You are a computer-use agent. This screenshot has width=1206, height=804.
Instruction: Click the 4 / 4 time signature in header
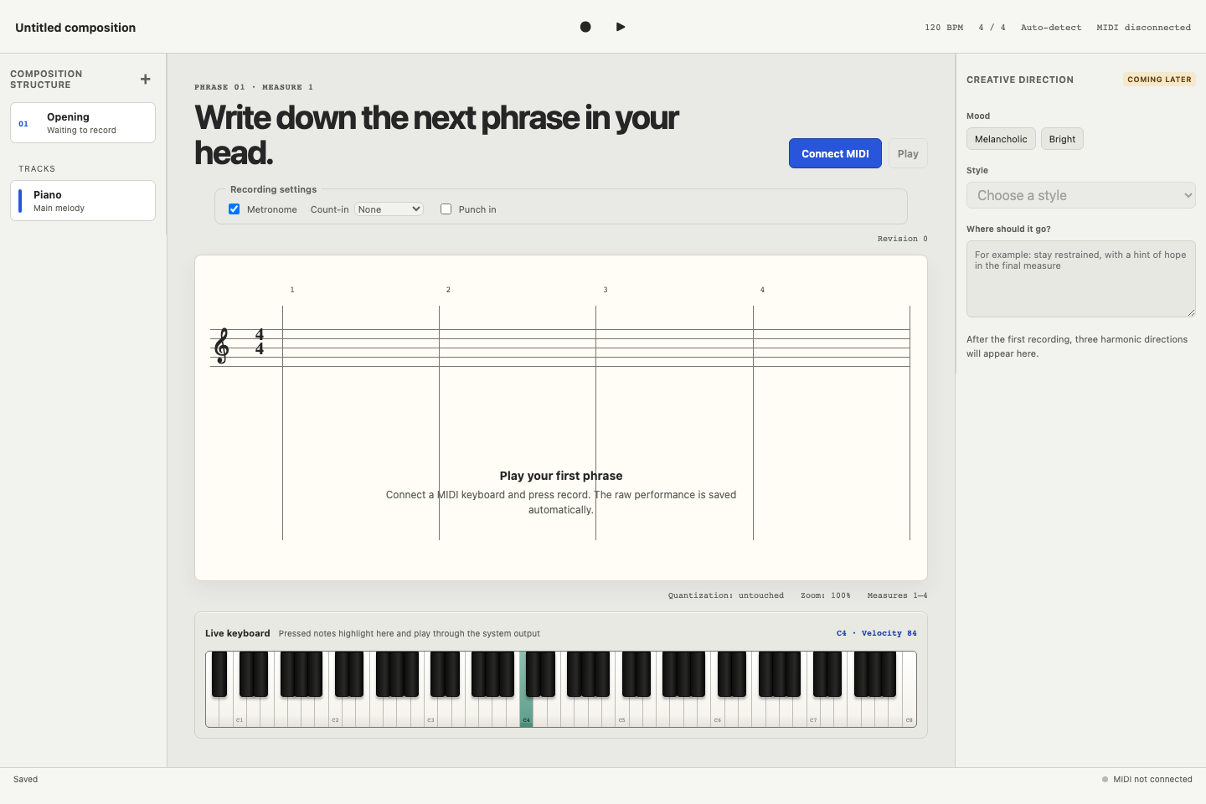pyautogui.click(x=992, y=28)
